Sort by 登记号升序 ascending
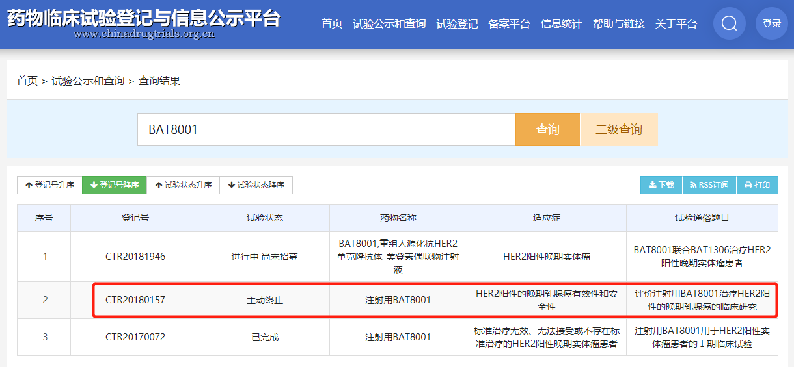The width and height of the screenshot is (794, 367). click(x=49, y=185)
